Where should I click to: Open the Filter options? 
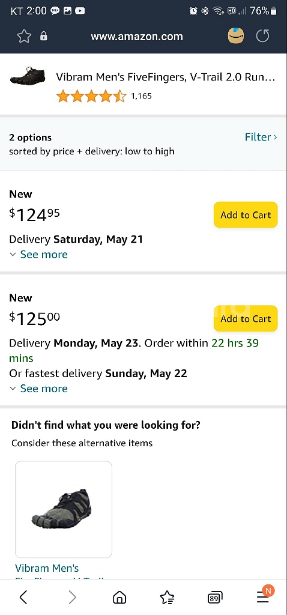pyautogui.click(x=261, y=137)
